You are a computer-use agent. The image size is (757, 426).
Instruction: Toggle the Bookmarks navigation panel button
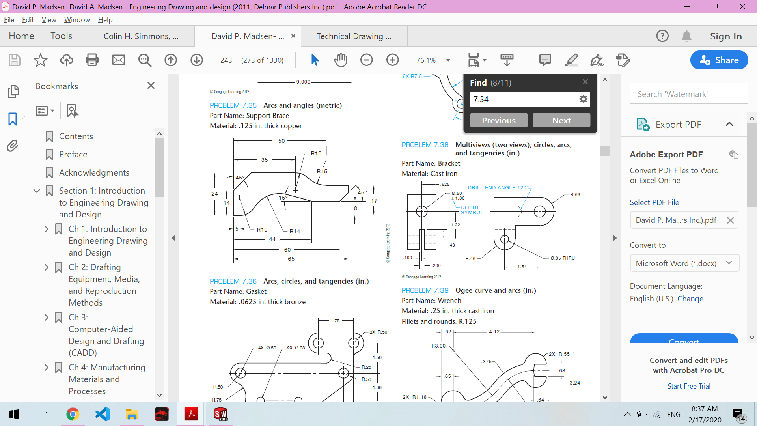[13, 119]
